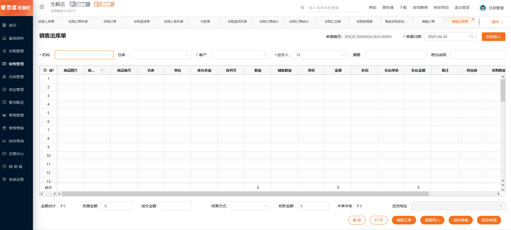Close the 销售出库单 tab with X
The image size is (511, 230).
(473, 19)
